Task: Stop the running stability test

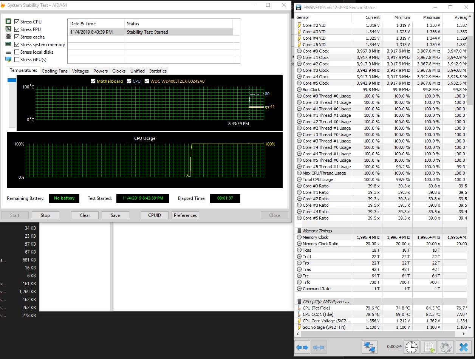Action: [x=45, y=215]
